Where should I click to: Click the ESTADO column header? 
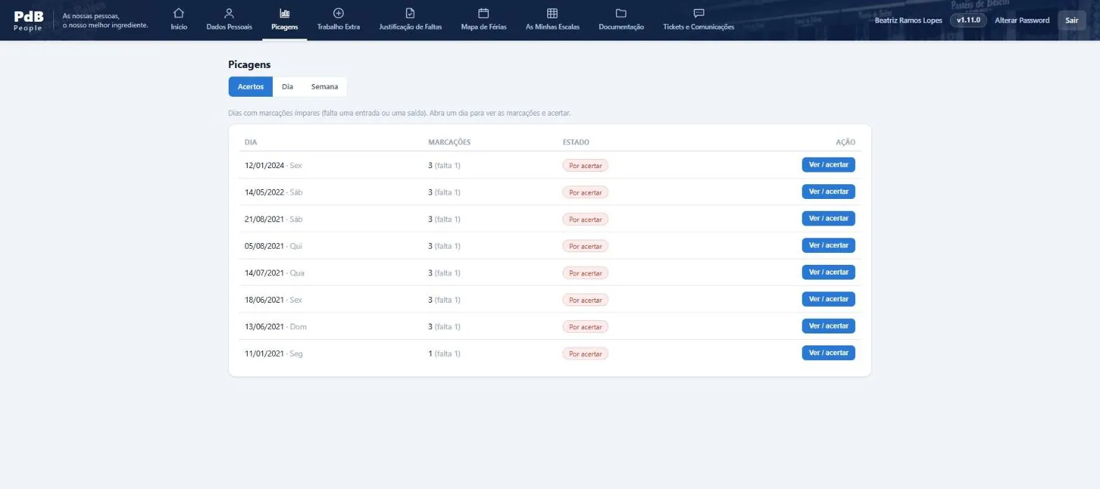576,142
